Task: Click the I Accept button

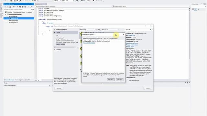Action: click(x=120, y=80)
